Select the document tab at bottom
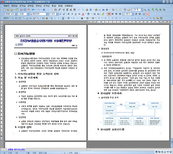The width and height of the screenshot is (173, 154). coord(16,149)
